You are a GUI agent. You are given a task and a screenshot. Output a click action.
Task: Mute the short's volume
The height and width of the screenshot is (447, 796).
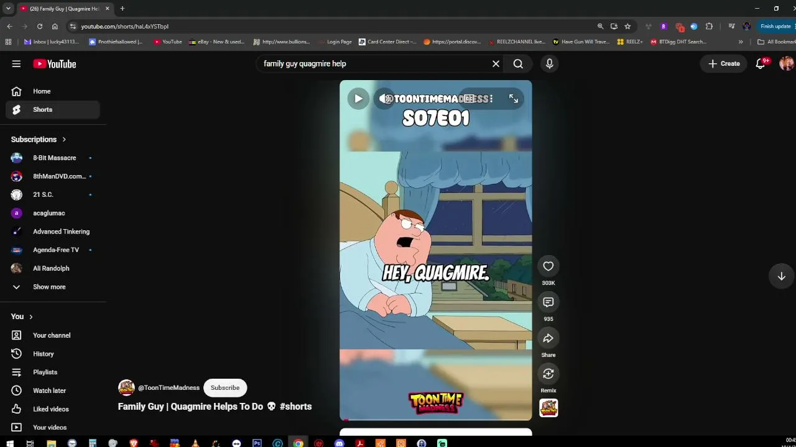[x=386, y=99]
